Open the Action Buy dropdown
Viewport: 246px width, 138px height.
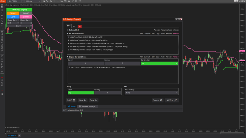(81, 93)
